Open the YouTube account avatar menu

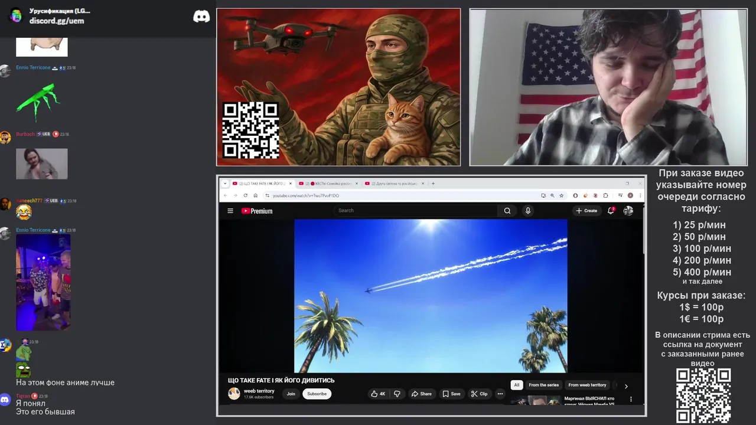point(628,211)
